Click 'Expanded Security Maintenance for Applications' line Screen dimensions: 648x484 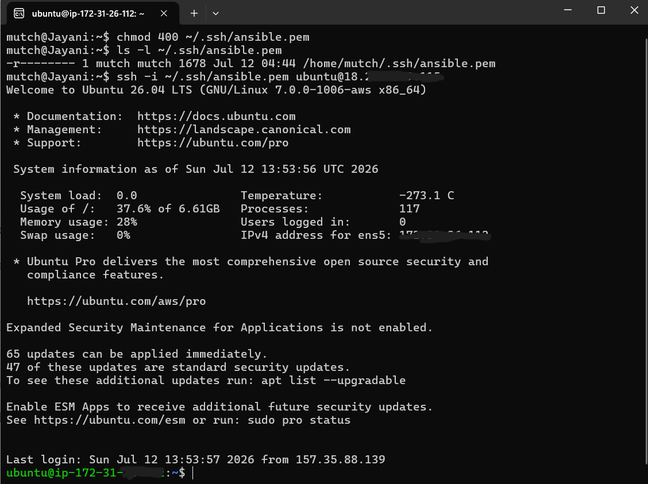click(x=219, y=327)
